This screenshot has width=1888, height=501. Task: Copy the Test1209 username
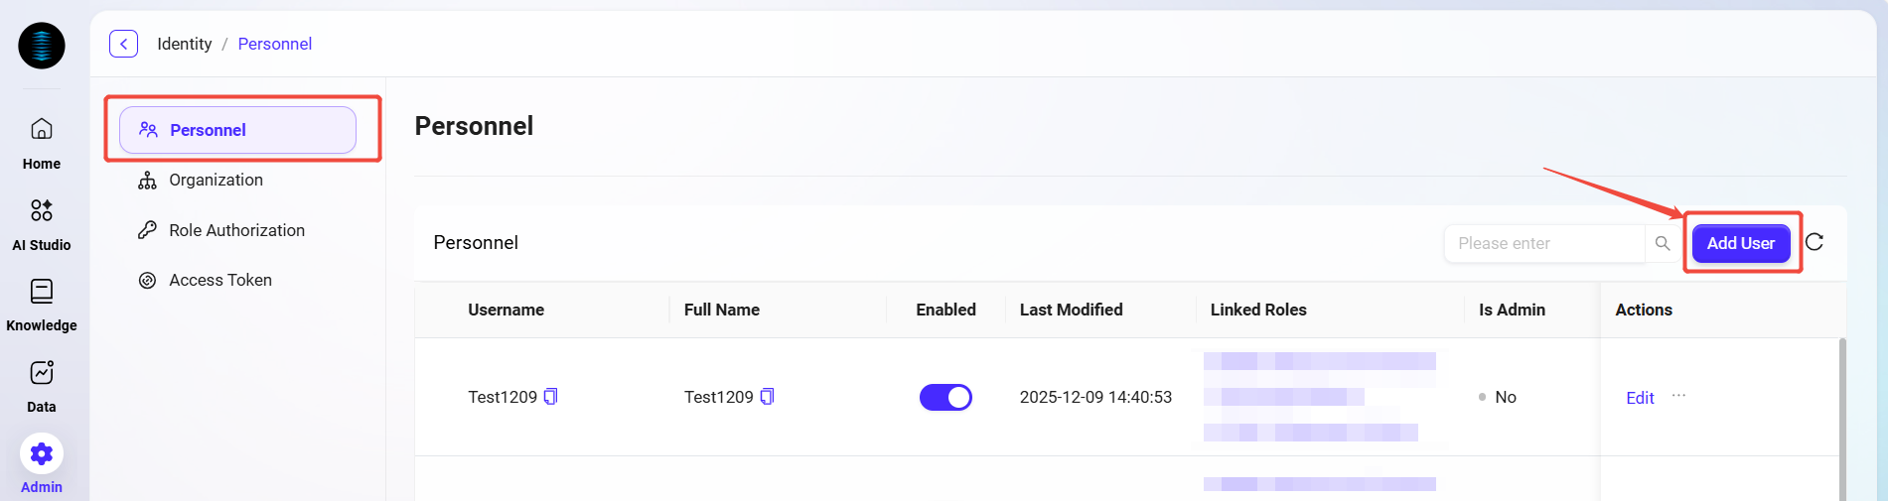pos(551,397)
